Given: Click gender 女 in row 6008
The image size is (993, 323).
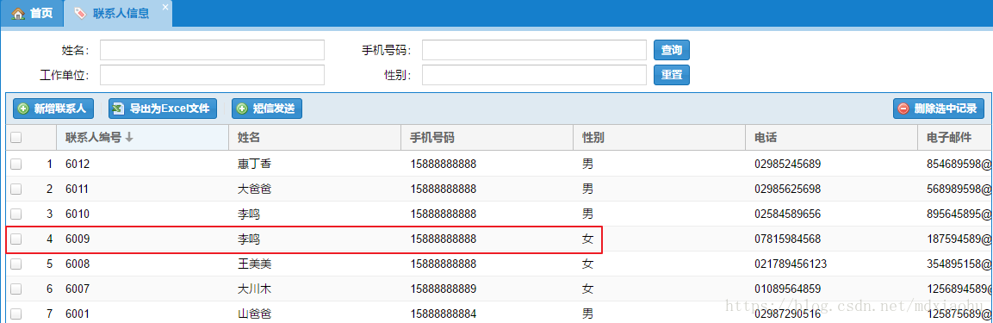Looking at the screenshot, I should point(587,264).
